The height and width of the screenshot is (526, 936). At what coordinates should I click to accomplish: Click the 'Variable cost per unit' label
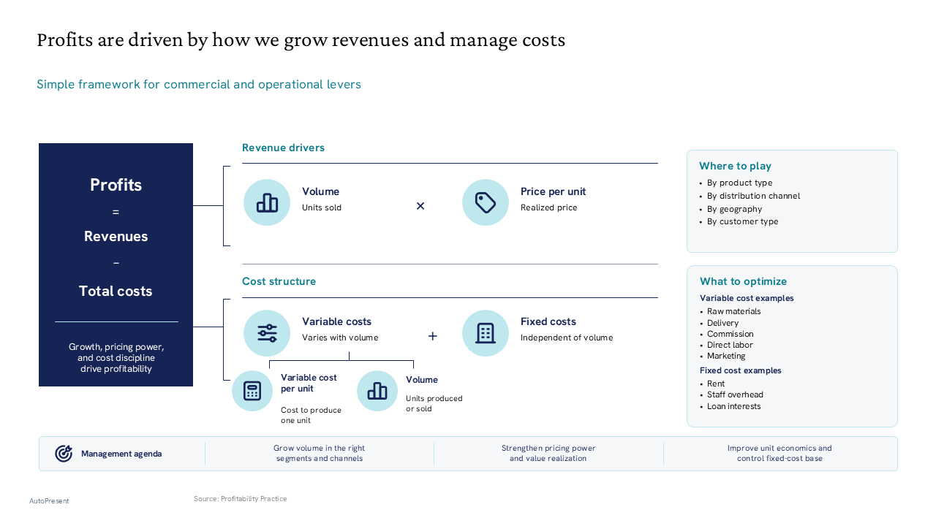(x=309, y=383)
